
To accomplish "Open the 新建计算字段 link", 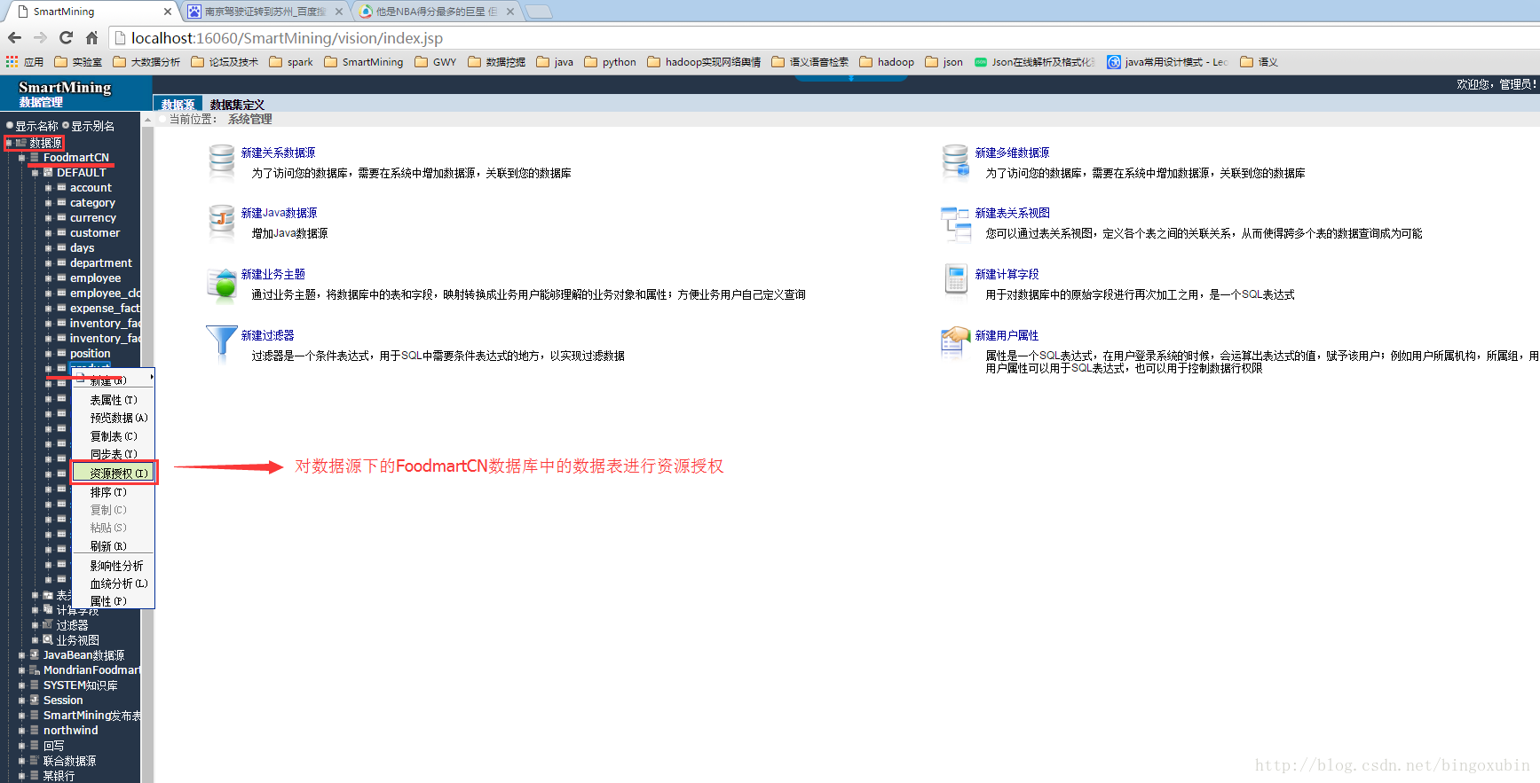I will pyautogui.click(x=1007, y=274).
